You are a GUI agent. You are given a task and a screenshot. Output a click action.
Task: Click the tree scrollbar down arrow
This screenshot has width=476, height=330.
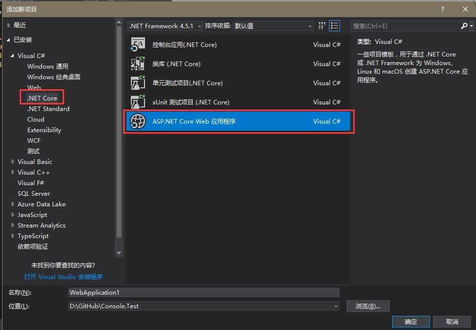pyautogui.click(x=119, y=253)
